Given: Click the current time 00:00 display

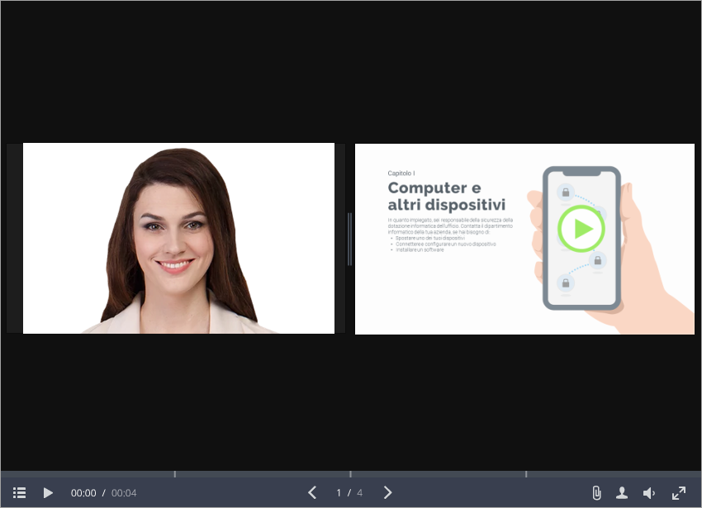Looking at the screenshot, I should click(83, 493).
